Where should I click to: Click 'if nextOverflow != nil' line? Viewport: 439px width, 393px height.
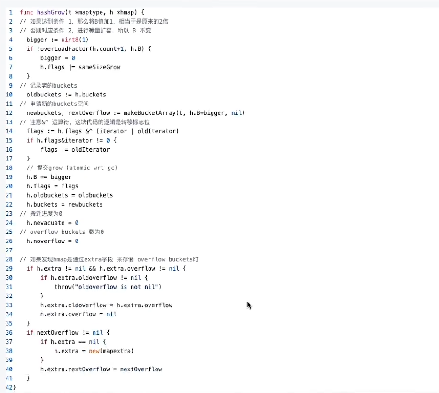click(x=68, y=333)
